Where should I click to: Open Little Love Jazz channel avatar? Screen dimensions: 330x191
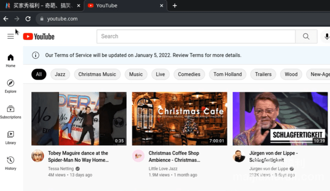[x=138, y=156]
